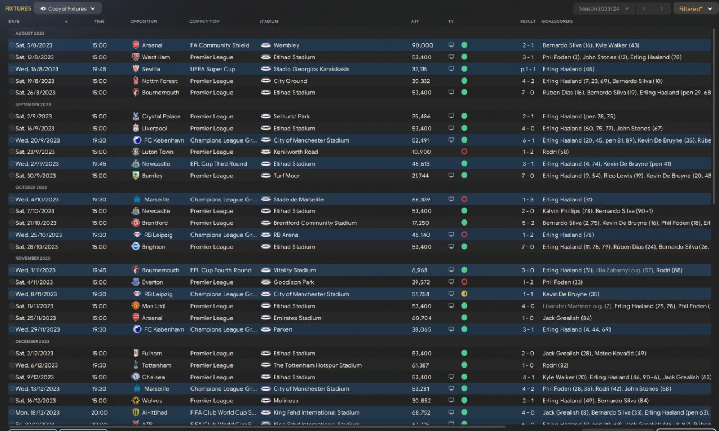Click the Liverpool club badge
The width and height of the screenshot is (719, 431).
[x=136, y=129]
